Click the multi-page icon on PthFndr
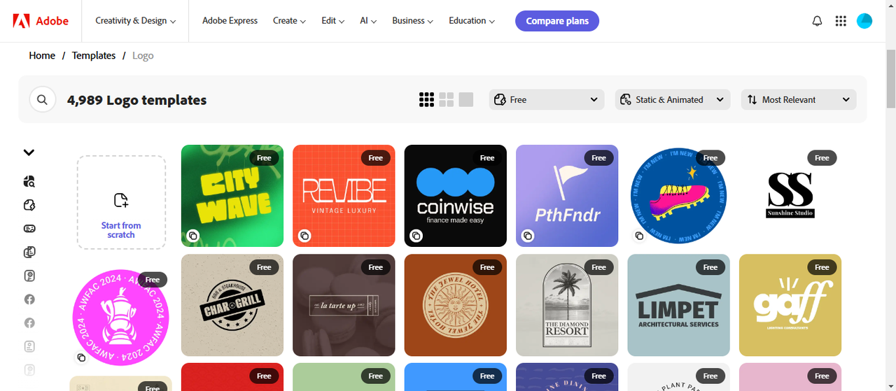The image size is (896, 391). click(528, 236)
